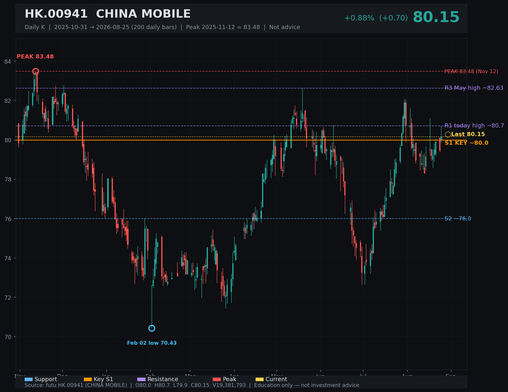Click the blue Feb 02 low circle marker
The width and height of the screenshot is (508, 392).
click(x=152, y=328)
